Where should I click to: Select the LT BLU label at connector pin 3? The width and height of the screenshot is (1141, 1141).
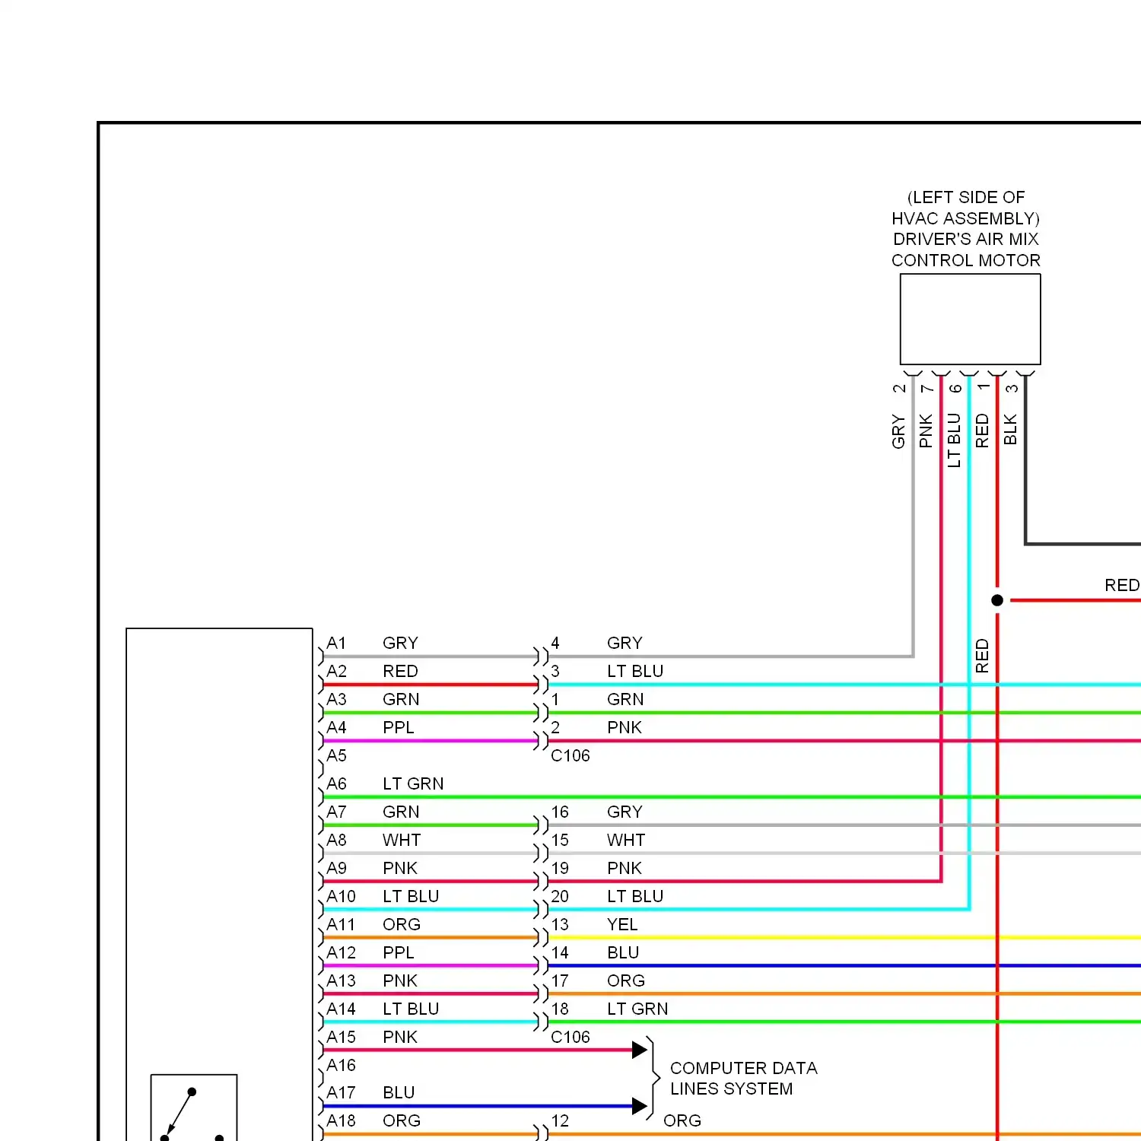pos(635,672)
